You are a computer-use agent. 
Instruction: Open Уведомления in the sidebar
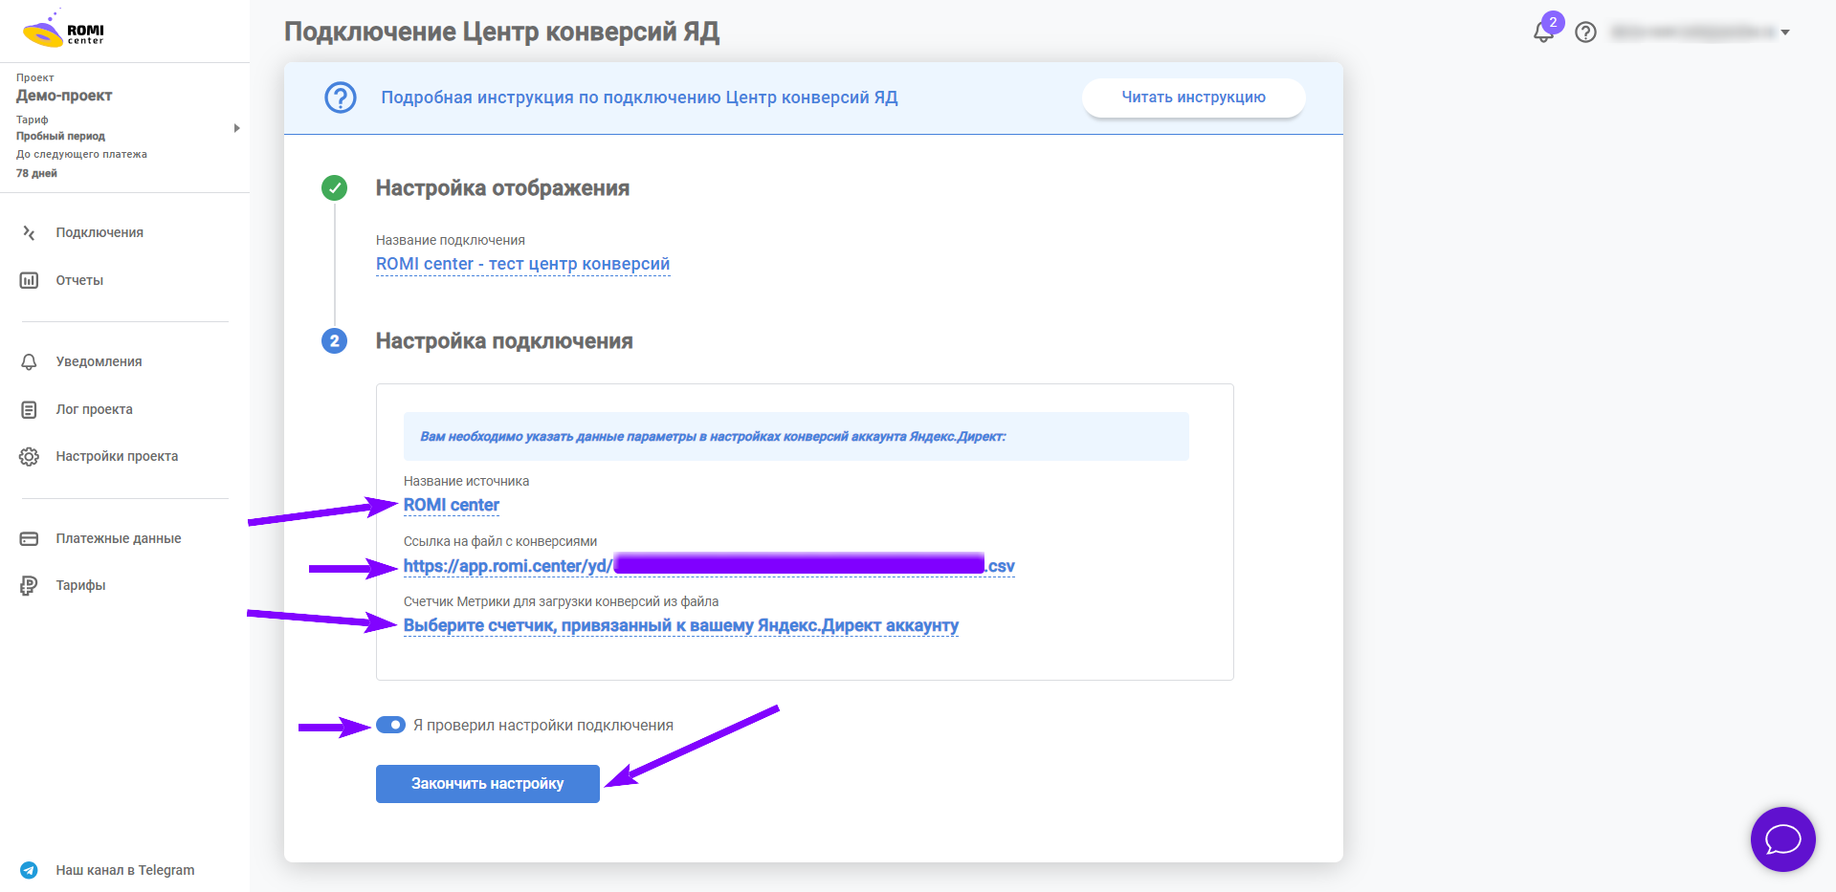99,361
